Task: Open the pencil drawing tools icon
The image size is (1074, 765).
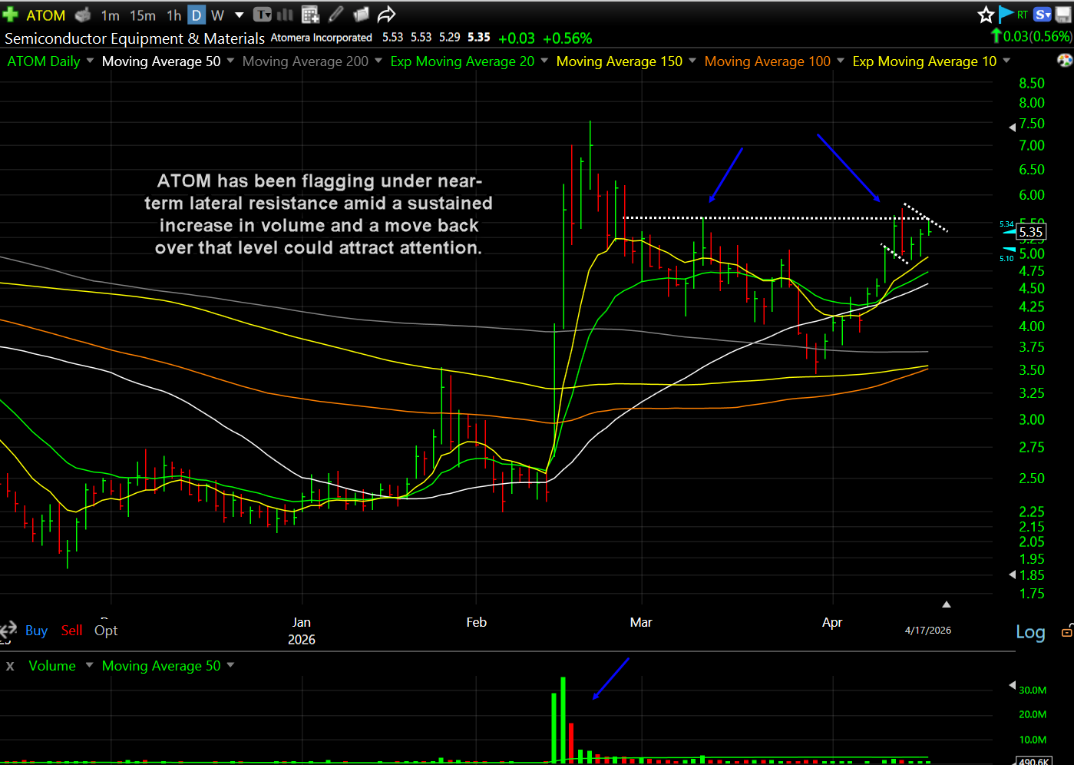Action: click(335, 15)
